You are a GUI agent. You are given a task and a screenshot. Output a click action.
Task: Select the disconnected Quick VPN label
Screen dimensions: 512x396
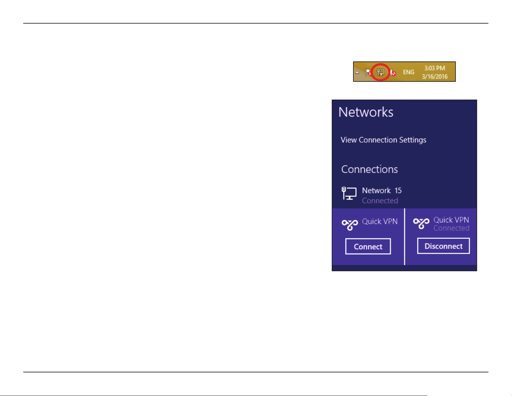click(380, 221)
